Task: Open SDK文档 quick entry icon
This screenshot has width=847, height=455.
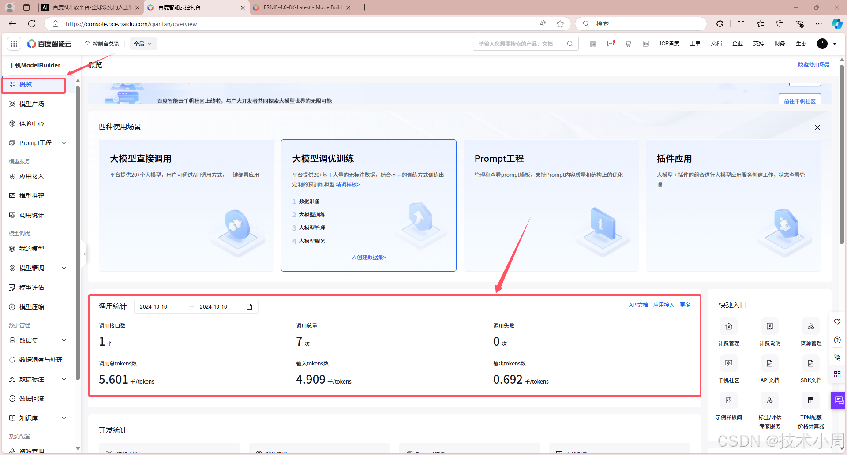Action: point(811,363)
